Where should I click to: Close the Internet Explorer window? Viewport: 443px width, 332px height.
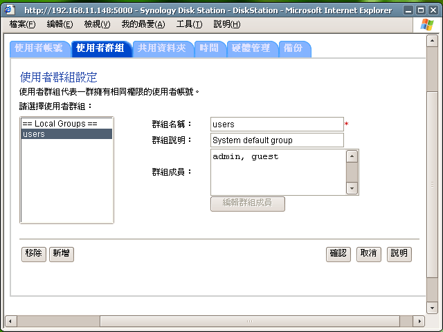[x=433, y=10]
